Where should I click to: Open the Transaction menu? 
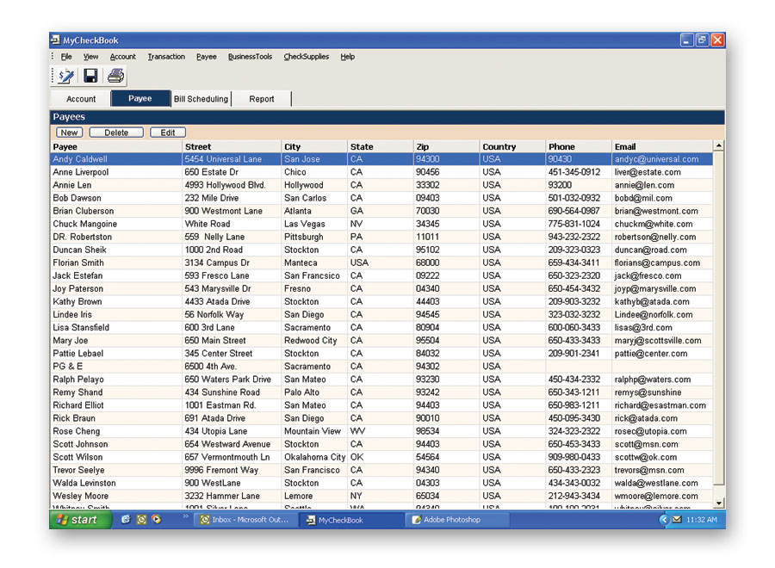(x=166, y=57)
